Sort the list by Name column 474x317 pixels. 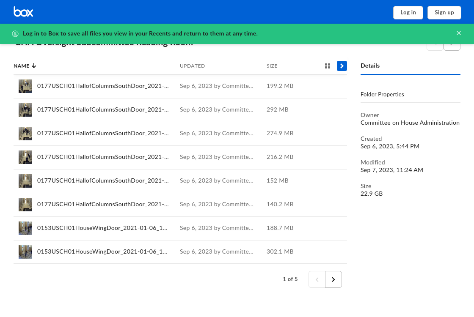25,66
